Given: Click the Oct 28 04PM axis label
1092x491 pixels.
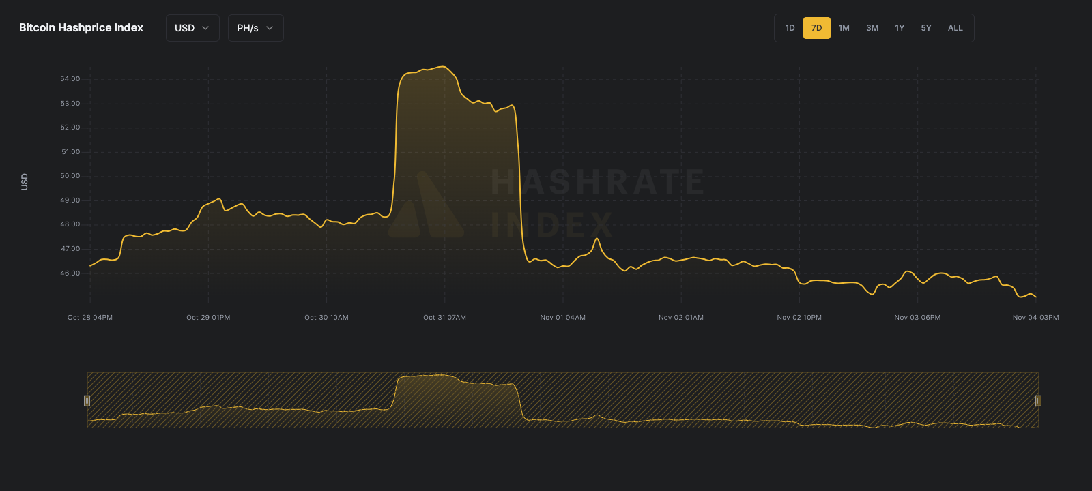Looking at the screenshot, I should 90,318.
